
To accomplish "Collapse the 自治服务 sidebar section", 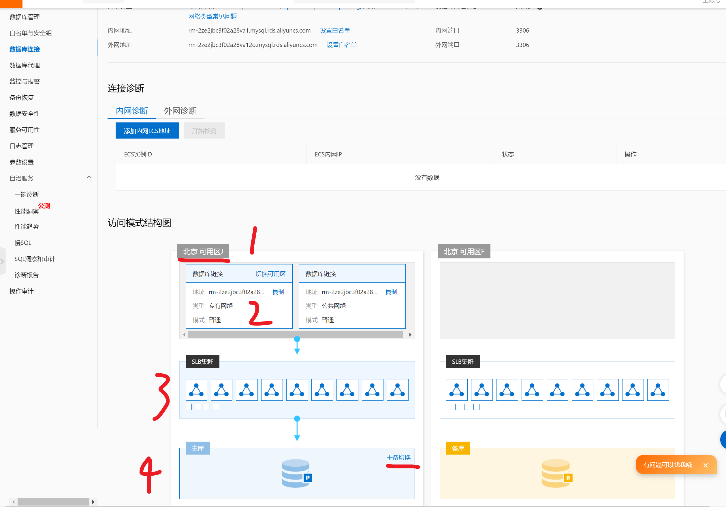I will (x=89, y=177).
